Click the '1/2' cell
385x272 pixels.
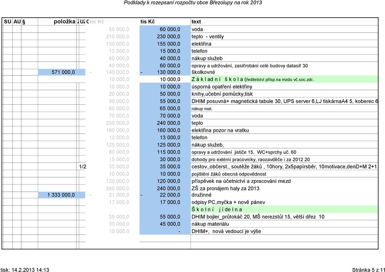(83, 166)
